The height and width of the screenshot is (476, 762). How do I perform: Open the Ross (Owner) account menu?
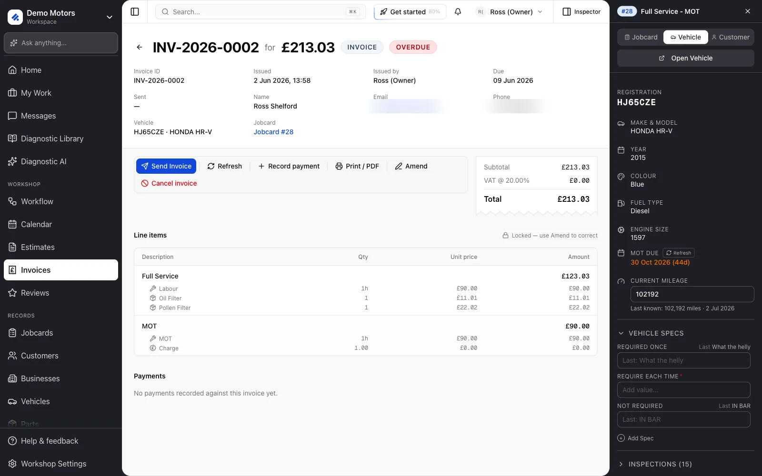pos(510,11)
